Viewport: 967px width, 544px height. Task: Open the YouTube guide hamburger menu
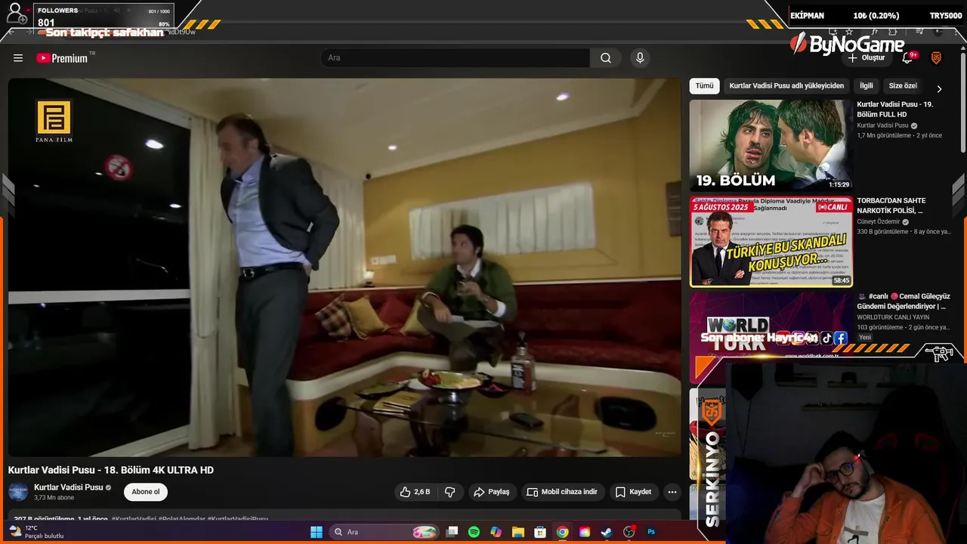point(18,58)
